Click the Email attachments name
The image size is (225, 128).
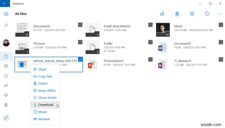point(117,26)
